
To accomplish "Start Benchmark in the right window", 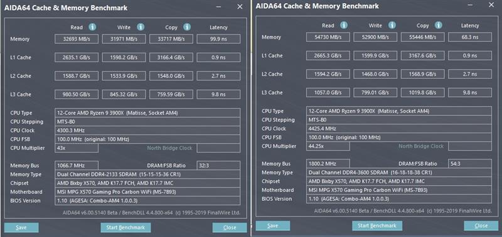I will pyautogui.click(x=377, y=226).
